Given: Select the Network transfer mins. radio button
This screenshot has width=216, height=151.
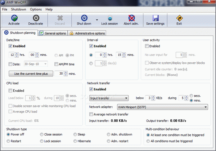Looking at the screenshot, I should [191, 101].
